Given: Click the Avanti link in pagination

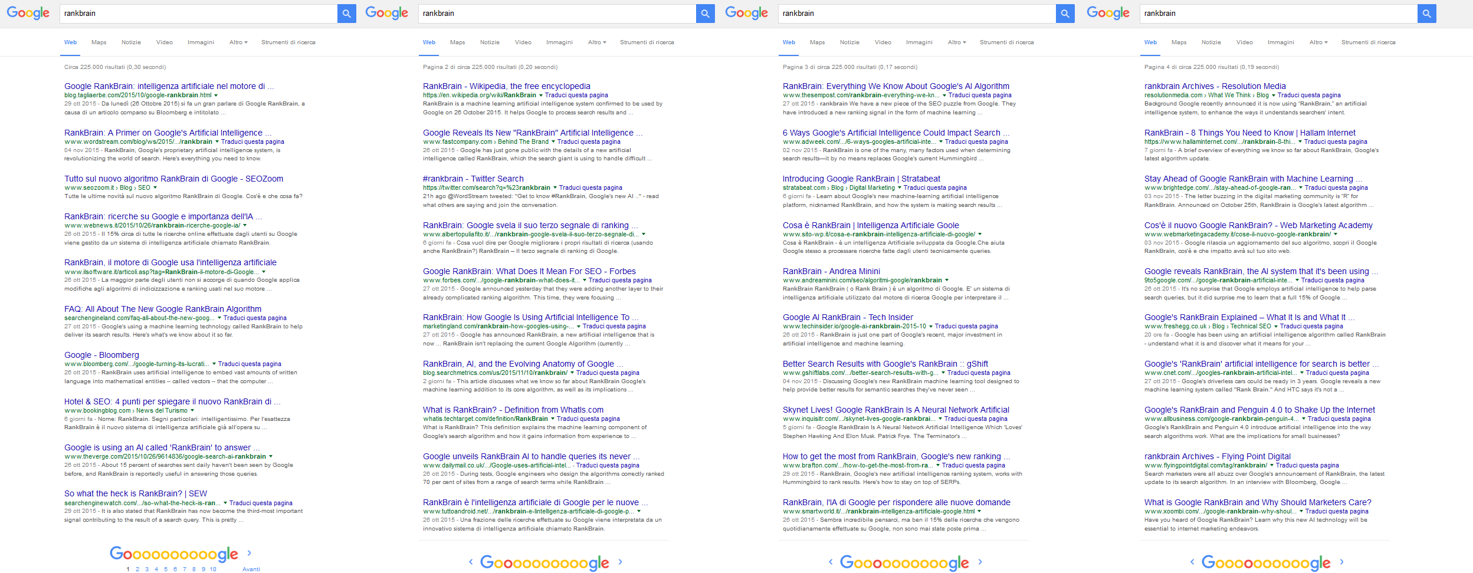Looking at the screenshot, I should click(x=251, y=569).
